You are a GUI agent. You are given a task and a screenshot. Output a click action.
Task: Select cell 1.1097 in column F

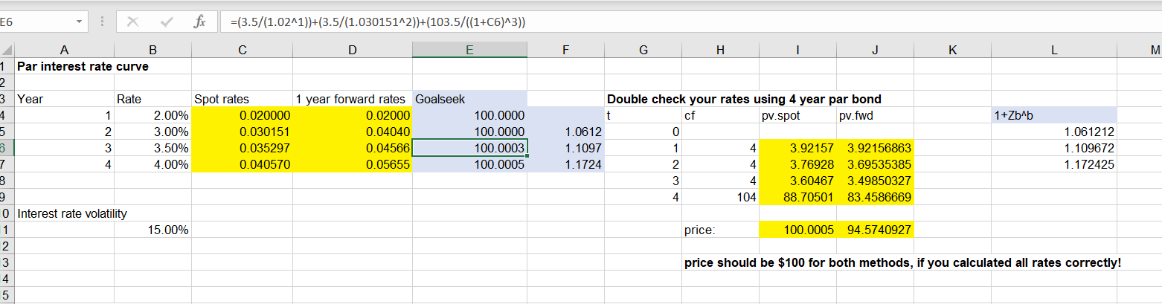[566, 148]
